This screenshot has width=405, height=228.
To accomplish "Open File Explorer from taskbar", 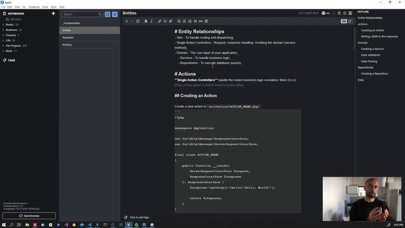I will coord(27,225).
